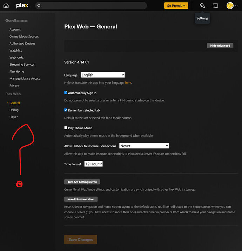The height and width of the screenshot is (251, 242).
Task: Open the banana profile avatar
Action: pos(230,6)
